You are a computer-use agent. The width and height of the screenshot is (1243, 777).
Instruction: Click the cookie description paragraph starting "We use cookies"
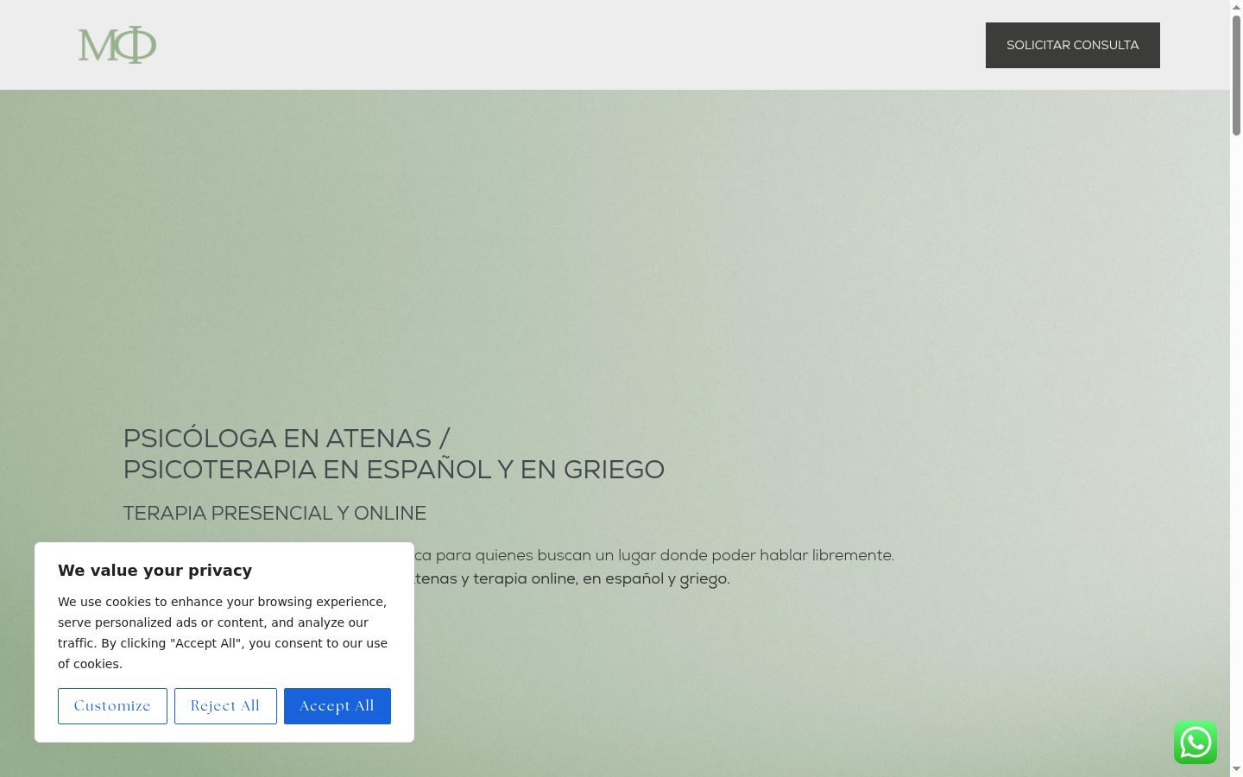click(223, 633)
